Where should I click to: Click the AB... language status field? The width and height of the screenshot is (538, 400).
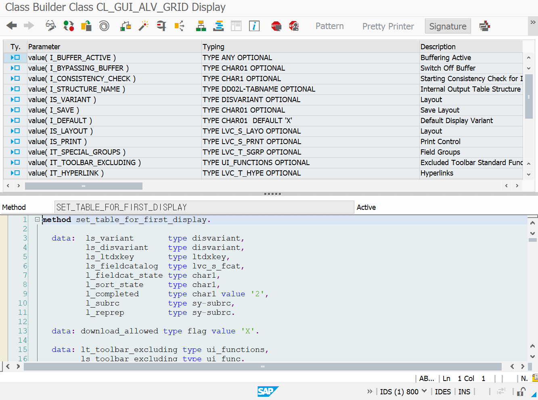coord(427,379)
